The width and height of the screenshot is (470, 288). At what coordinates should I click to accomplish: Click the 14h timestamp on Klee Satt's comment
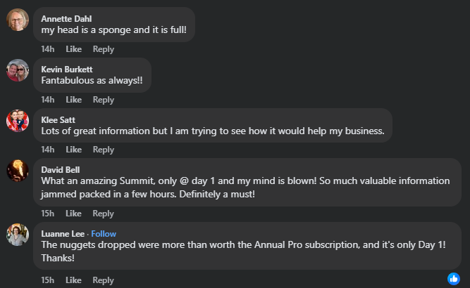point(48,150)
